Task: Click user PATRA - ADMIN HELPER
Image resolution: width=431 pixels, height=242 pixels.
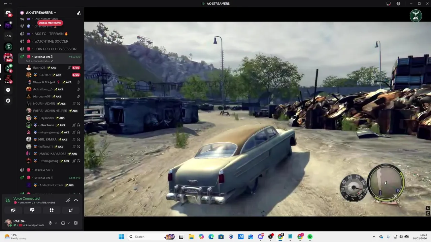Action: [x=54, y=111]
